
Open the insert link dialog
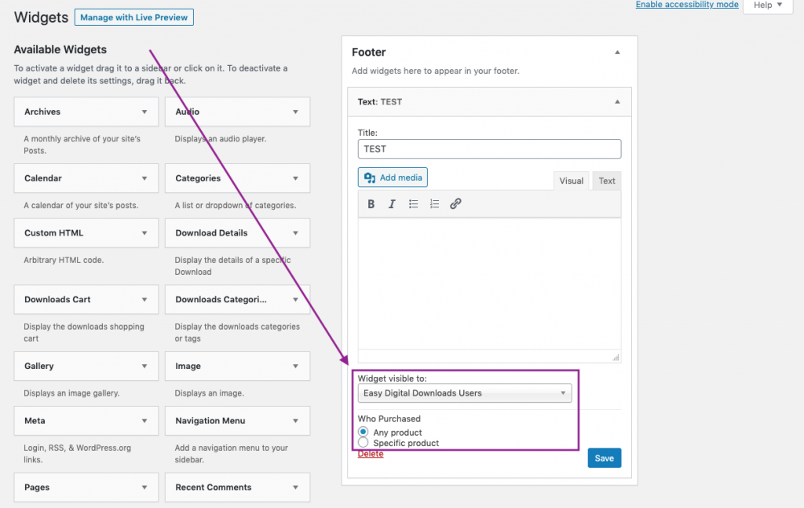pos(455,203)
